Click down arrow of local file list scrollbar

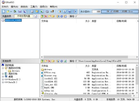137,93
